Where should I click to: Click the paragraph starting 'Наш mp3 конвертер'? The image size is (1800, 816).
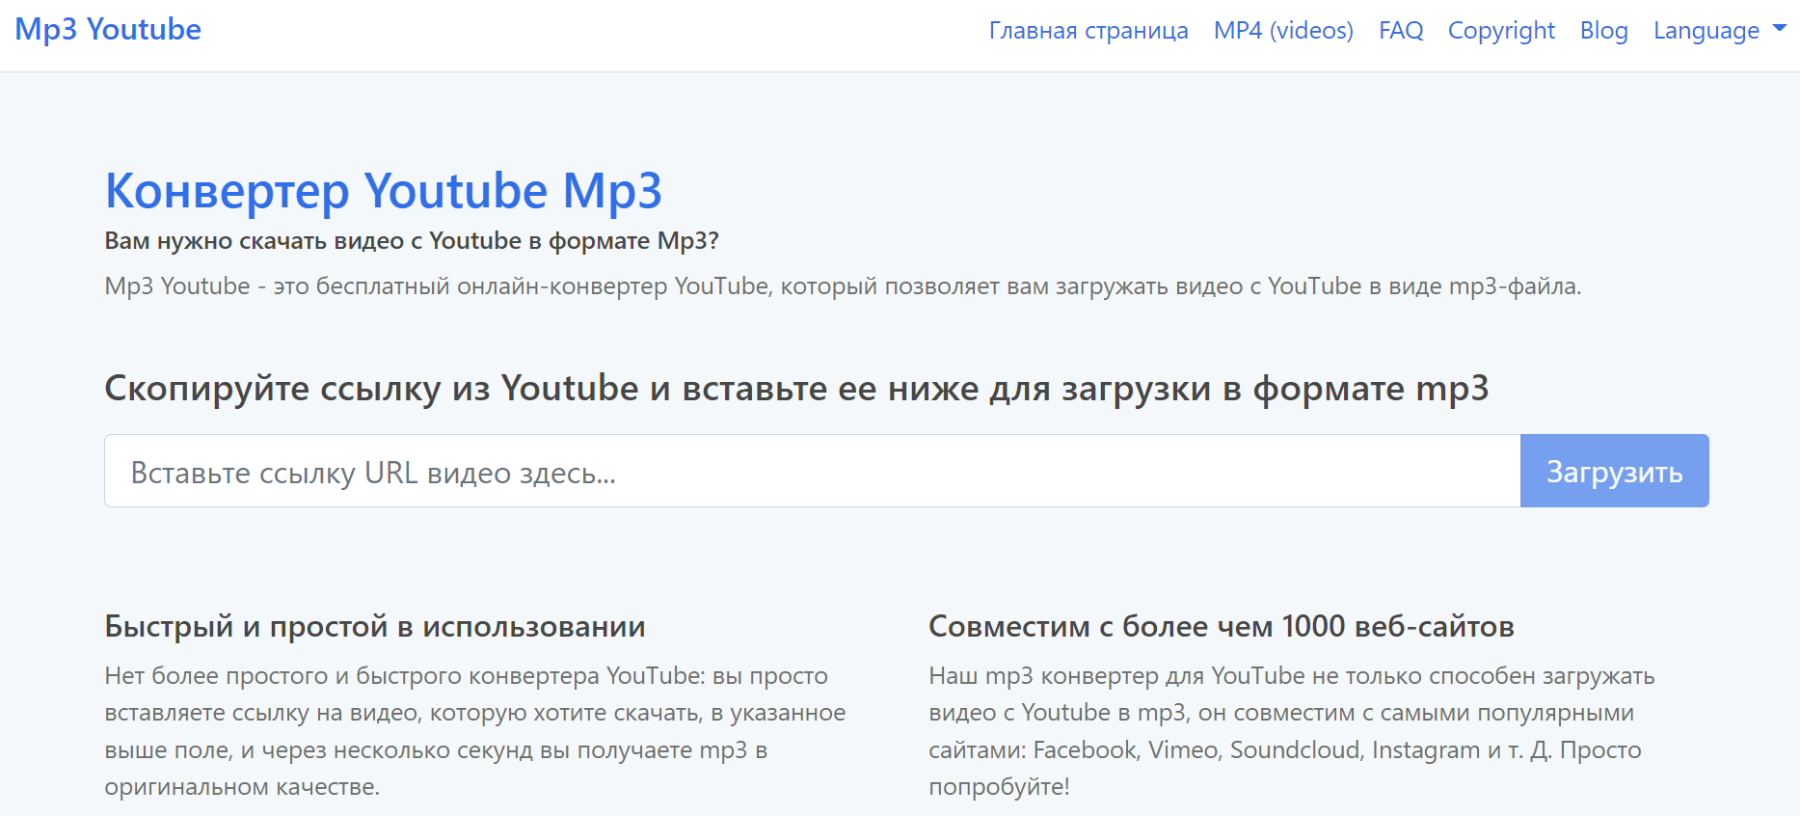[1292, 731]
